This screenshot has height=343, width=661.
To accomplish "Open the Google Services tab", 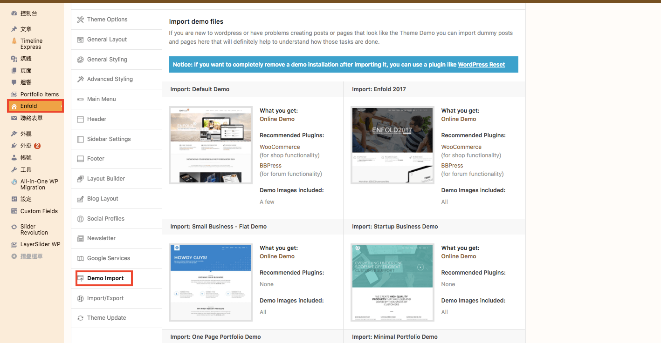I will pos(117,258).
